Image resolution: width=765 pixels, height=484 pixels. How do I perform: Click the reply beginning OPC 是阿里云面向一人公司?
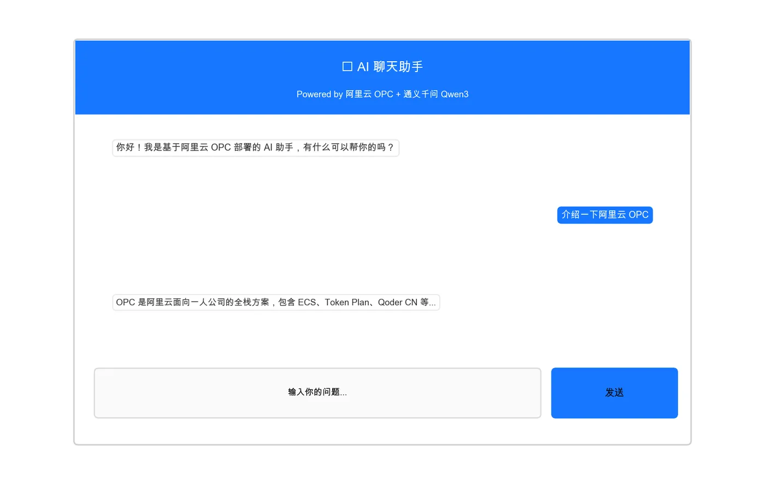click(x=276, y=302)
